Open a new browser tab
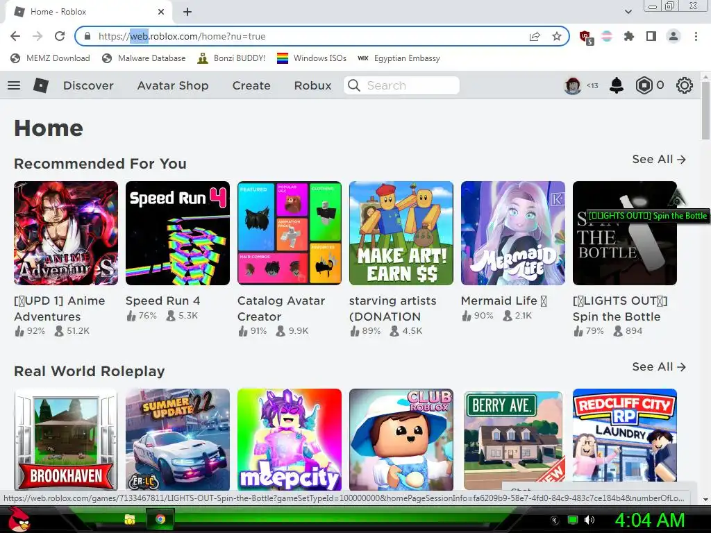Image resolution: width=711 pixels, height=533 pixels. point(187,12)
